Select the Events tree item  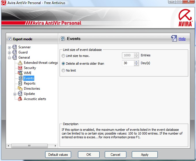click(x=29, y=78)
